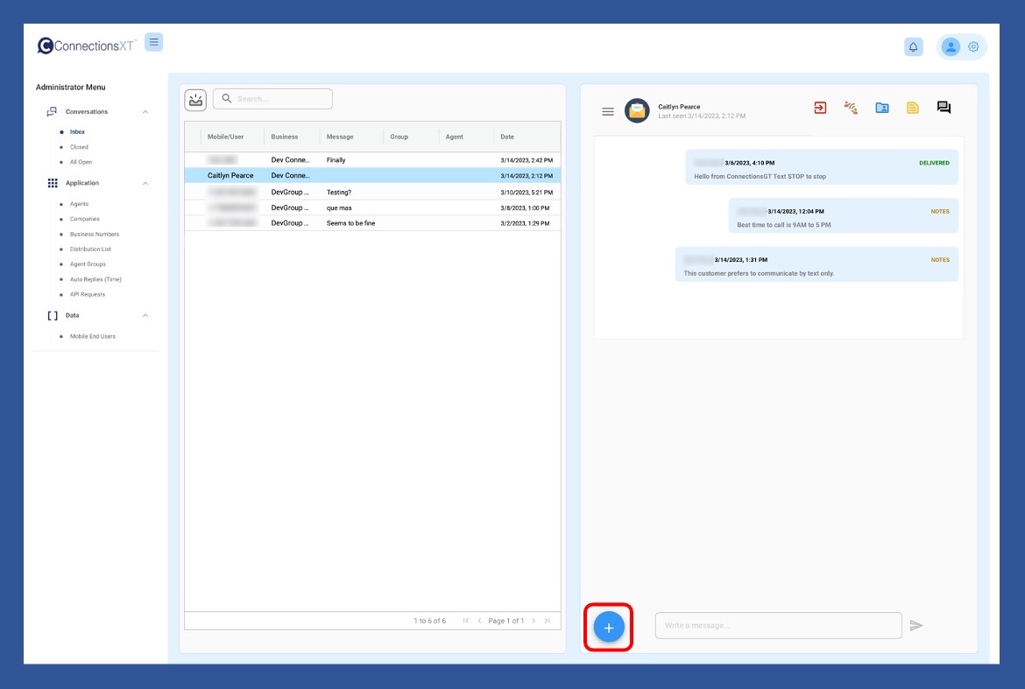1025x689 pixels.
Task: Collapse the Conversations menu section
Action: tap(145, 112)
